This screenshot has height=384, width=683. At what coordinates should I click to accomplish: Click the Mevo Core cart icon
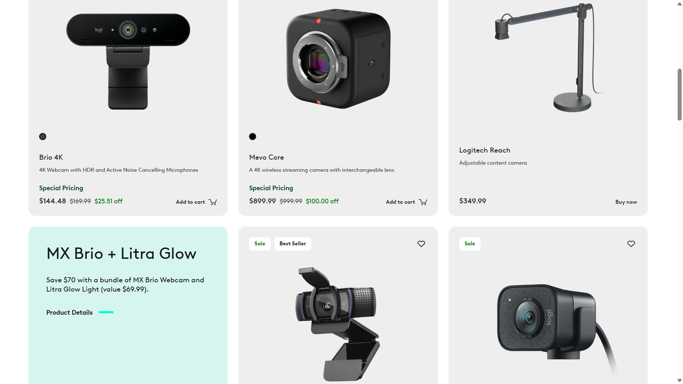[423, 202]
